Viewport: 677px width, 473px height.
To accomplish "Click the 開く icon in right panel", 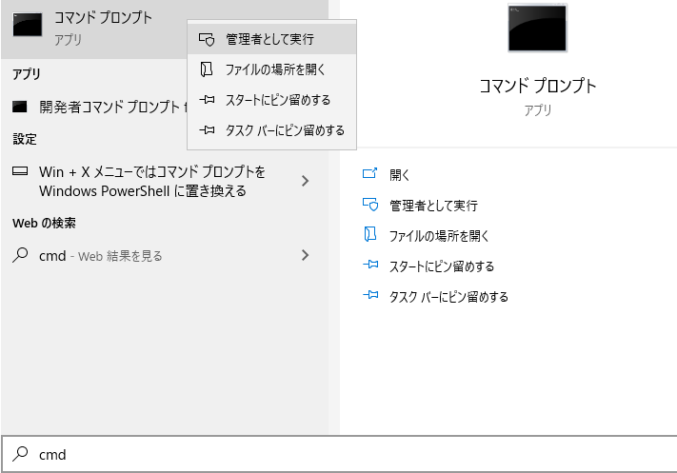I will pyautogui.click(x=370, y=173).
